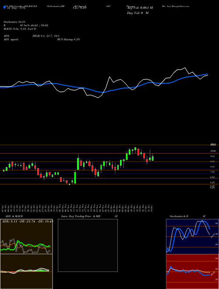Click the empty Intra Day Trading Price panel
The image size is (219, 289).
click(x=88, y=245)
